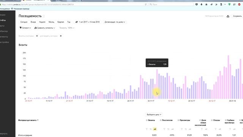Click the Начальная страница bookmark
Screen dimensions: 243x137
pyautogui.click(x=20, y=9)
